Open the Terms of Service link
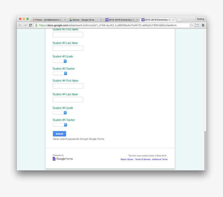This screenshot has height=197, width=223. coord(142,159)
